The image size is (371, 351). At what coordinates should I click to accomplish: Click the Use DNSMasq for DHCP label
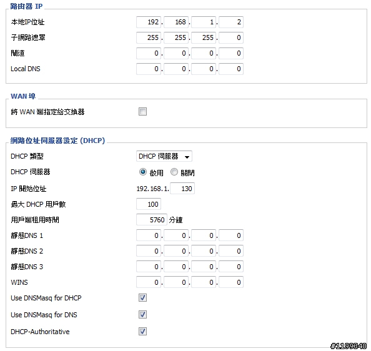(x=46, y=298)
